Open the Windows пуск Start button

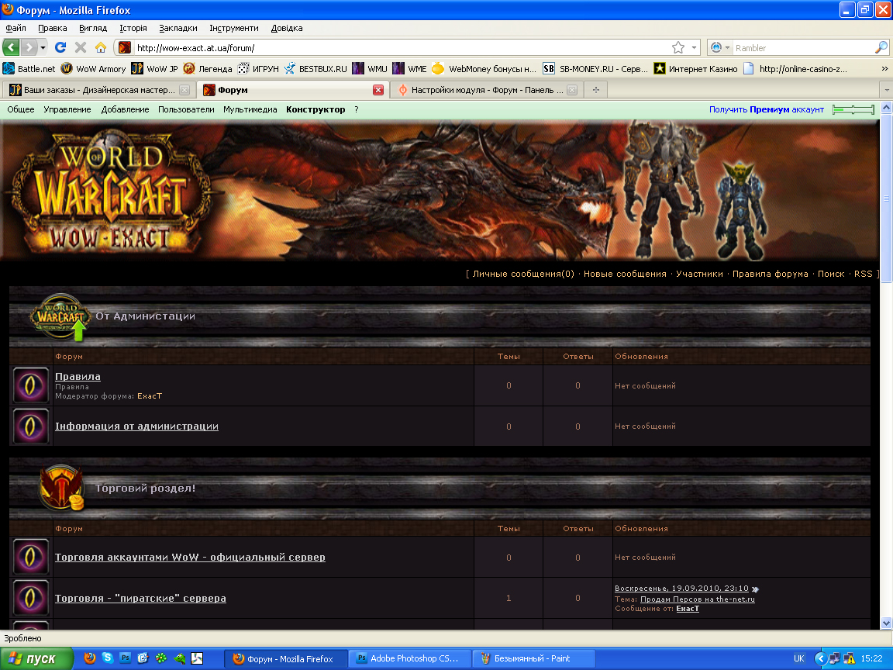tap(36, 658)
